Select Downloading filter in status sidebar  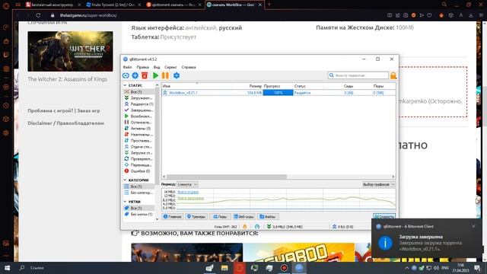pos(138,98)
